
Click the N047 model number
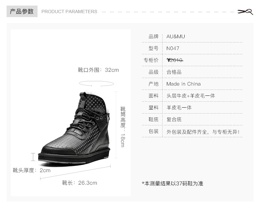click(x=173, y=48)
